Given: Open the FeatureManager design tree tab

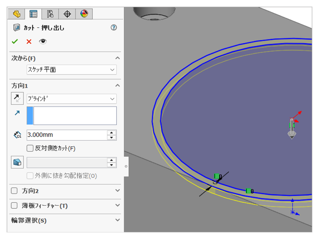Looking at the screenshot, I should [17, 14].
